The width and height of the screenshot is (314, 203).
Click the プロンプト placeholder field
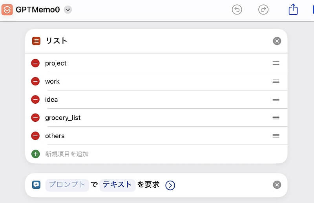[x=67, y=185]
